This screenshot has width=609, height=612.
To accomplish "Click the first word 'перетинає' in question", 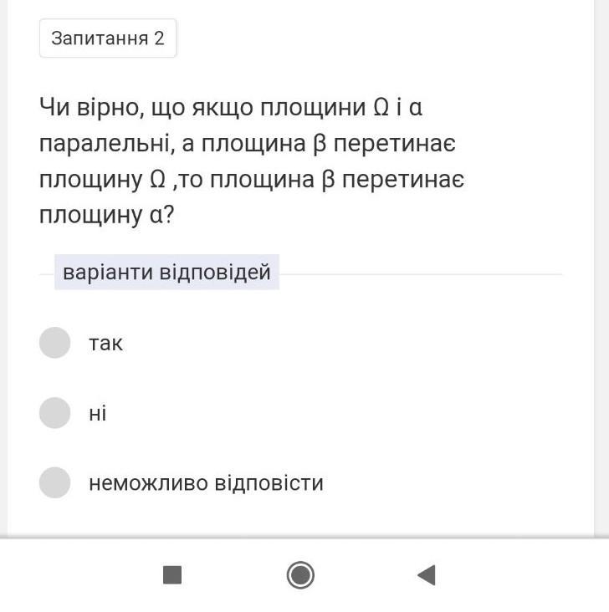I will point(394,145).
